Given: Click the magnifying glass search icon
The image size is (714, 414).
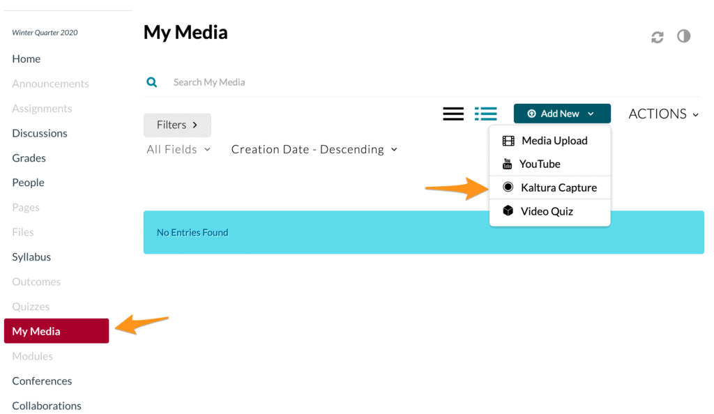Looking at the screenshot, I should click(x=151, y=82).
